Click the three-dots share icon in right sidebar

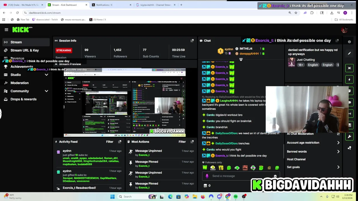[x=349, y=148]
